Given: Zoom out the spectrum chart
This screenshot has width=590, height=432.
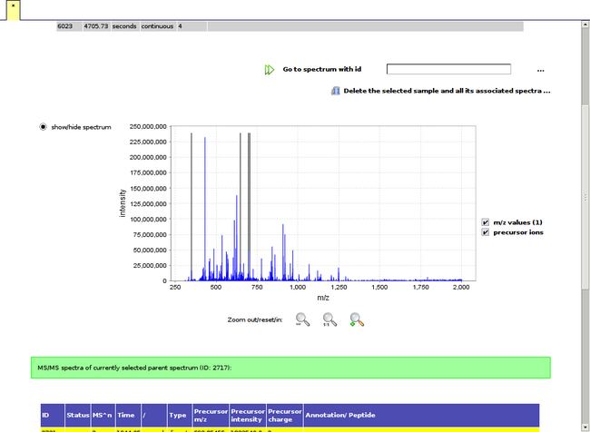Looking at the screenshot, I should pos(302,319).
